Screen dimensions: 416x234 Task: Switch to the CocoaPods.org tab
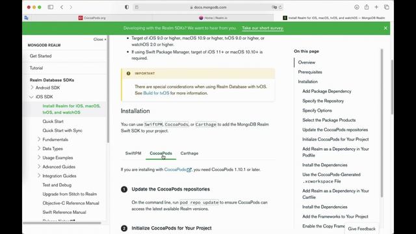pyautogui.click(x=92, y=18)
